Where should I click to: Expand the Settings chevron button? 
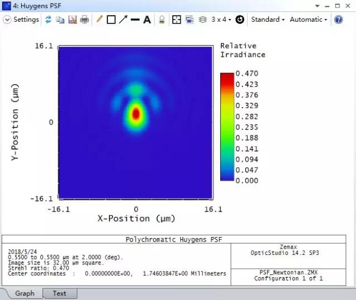coord(7,20)
